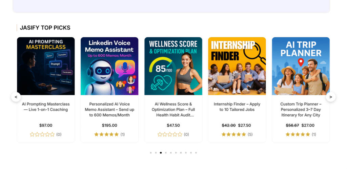Select the active third carousel pagination dot
The width and height of the screenshot is (347, 169).
pos(161,153)
